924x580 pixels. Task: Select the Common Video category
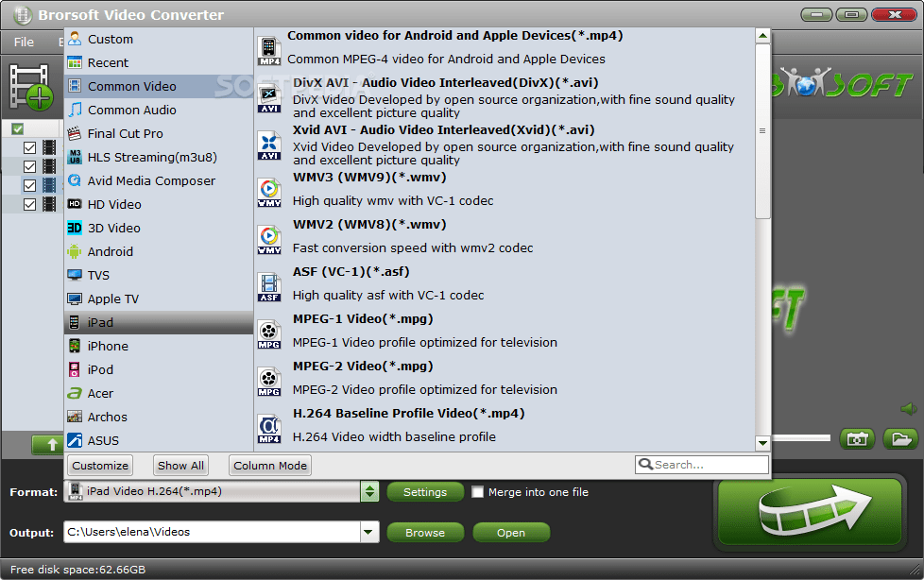coord(159,86)
